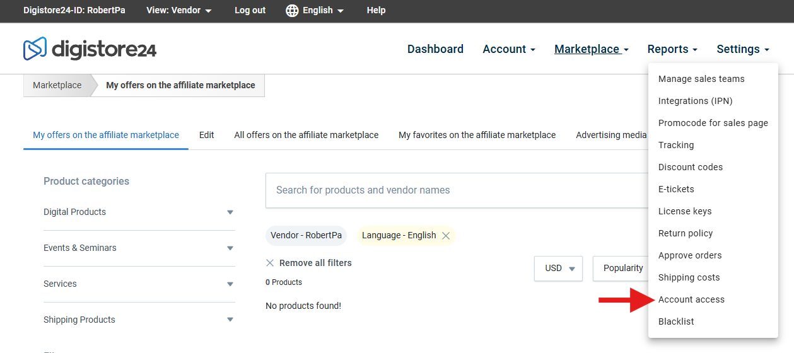
Task: Expand the Account menu
Action: click(x=509, y=49)
